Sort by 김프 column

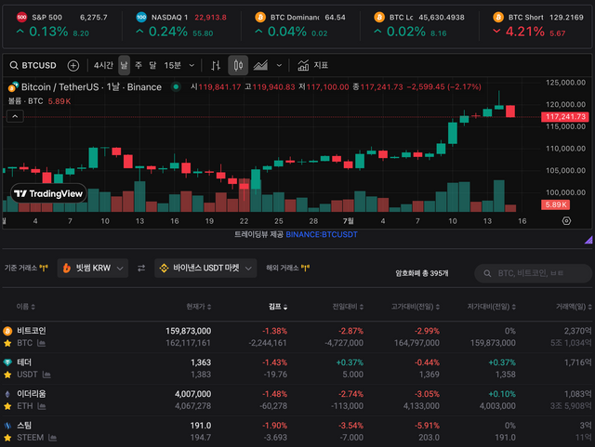[278, 307]
